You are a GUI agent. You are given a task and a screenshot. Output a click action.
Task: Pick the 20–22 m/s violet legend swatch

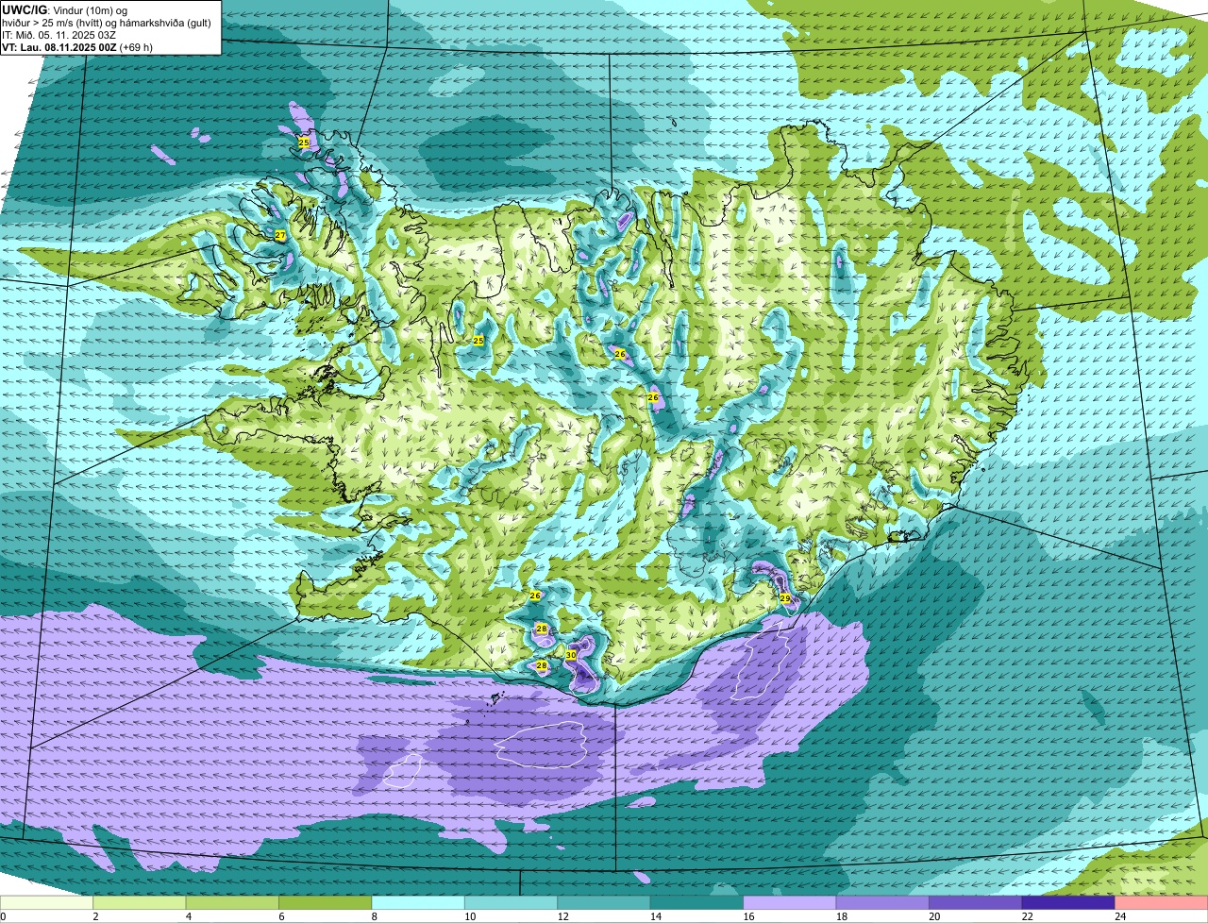pos(976,903)
